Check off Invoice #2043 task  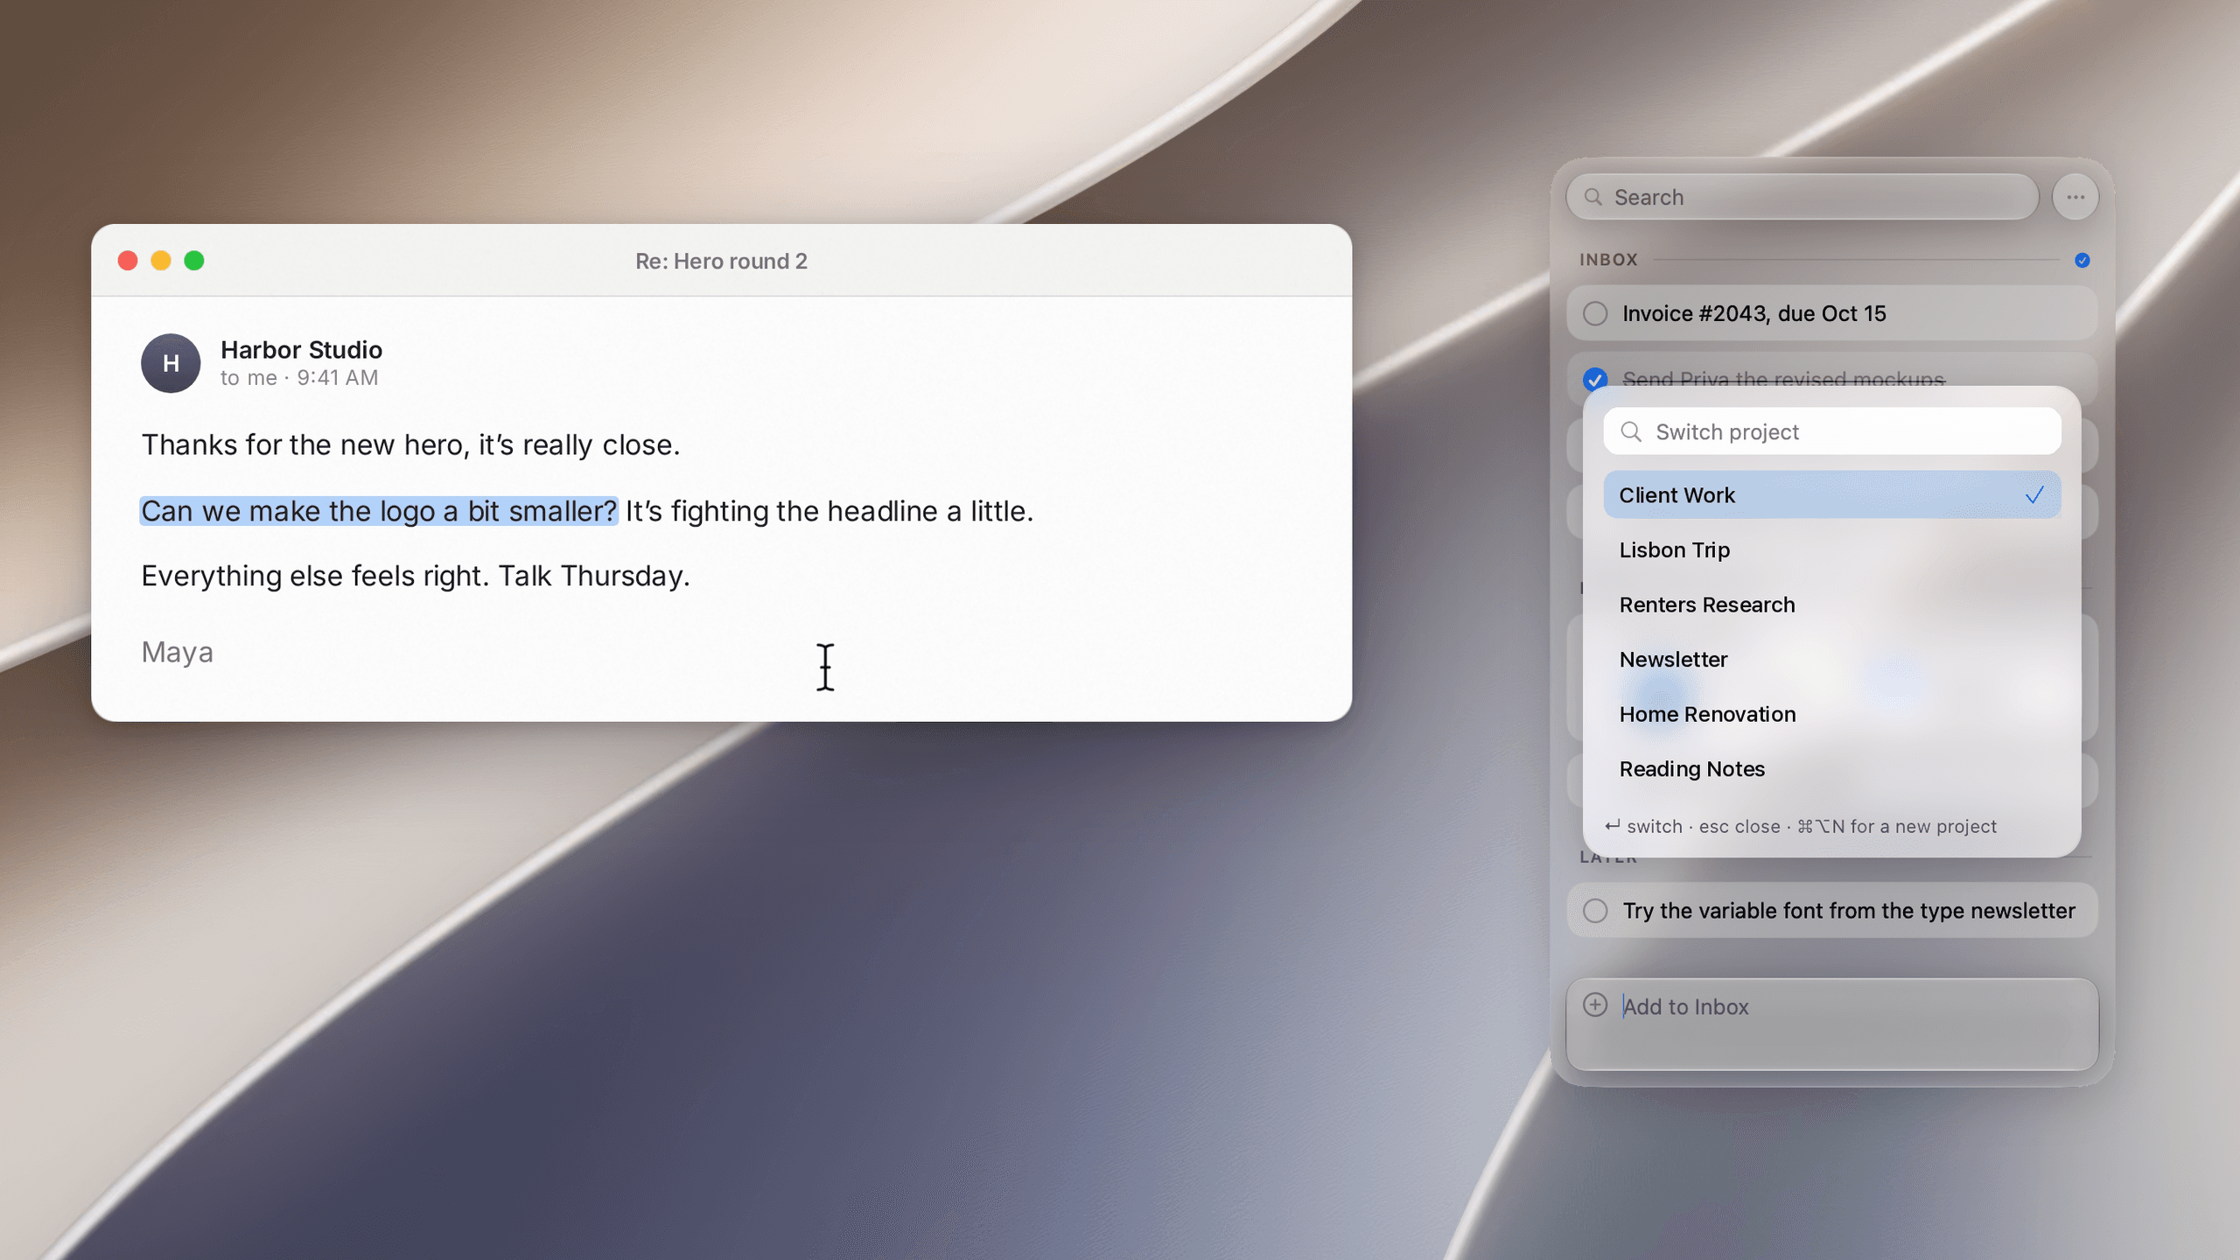(1595, 313)
